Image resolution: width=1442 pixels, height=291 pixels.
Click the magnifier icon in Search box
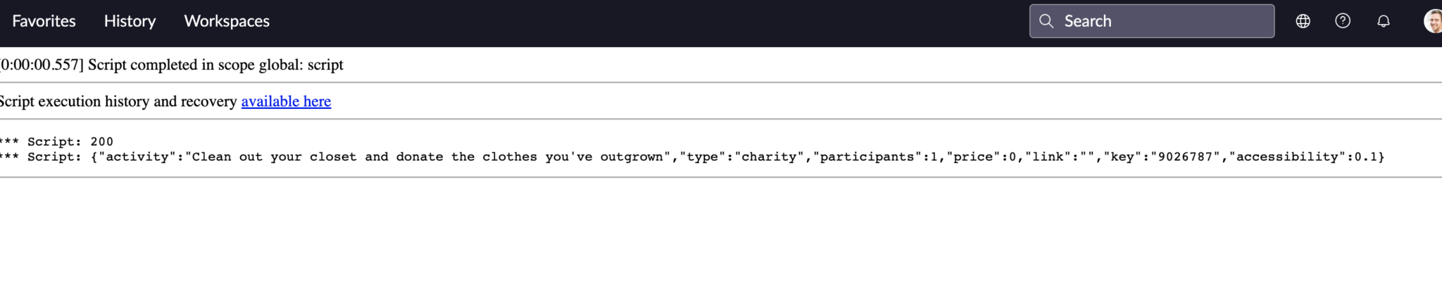1046,21
